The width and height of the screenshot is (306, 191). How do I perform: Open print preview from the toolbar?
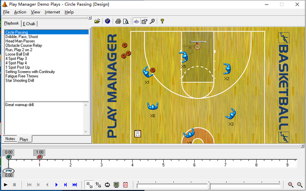tap(126, 21)
